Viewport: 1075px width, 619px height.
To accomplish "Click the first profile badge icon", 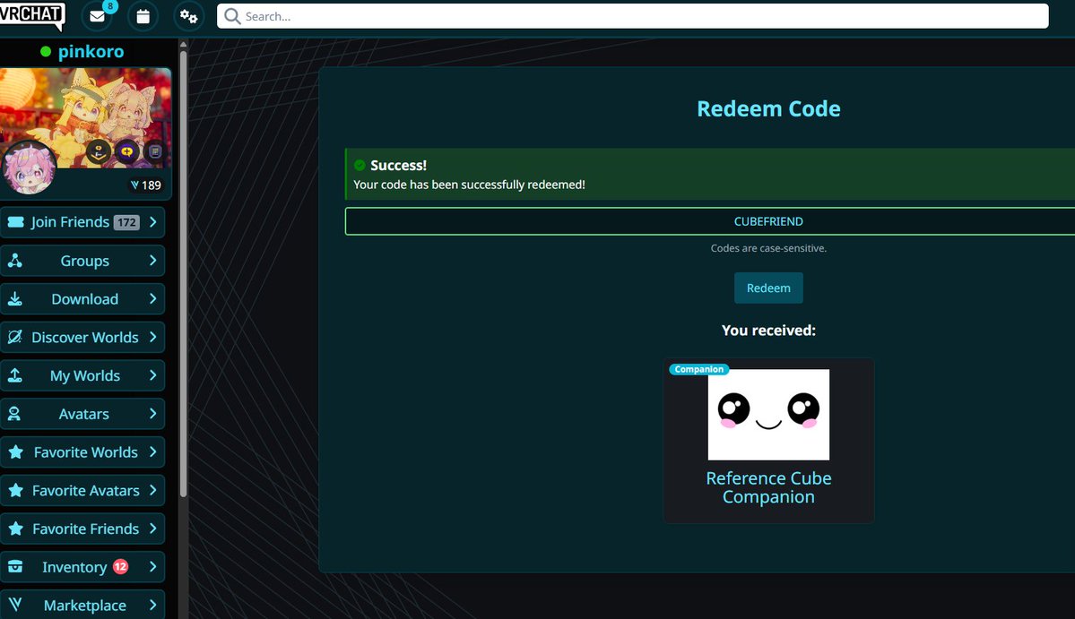I will tap(99, 151).
